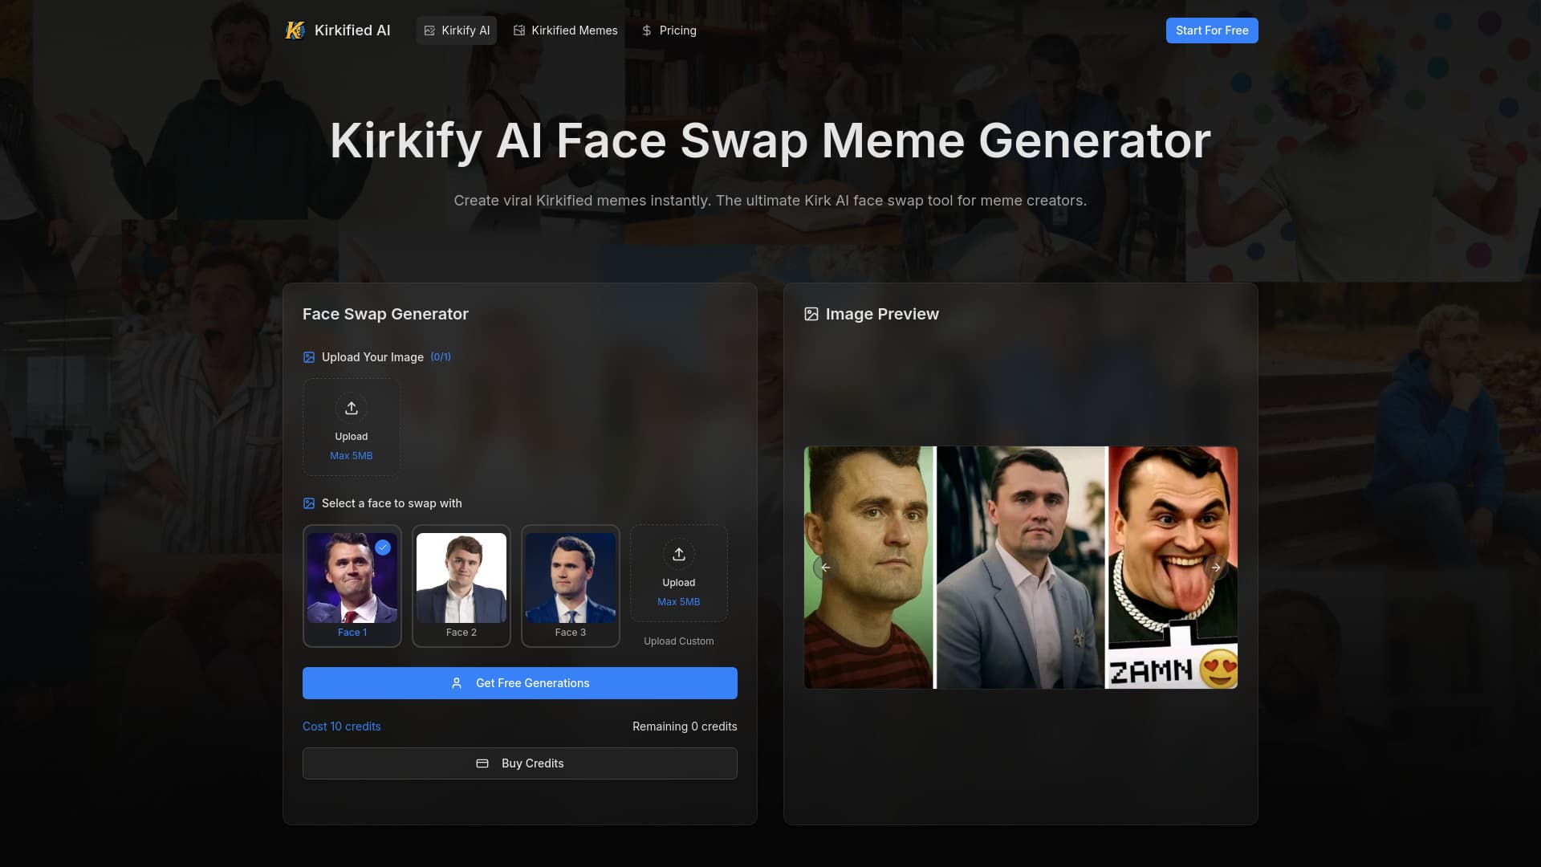Viewport: 1541px width, 867px height.
Task: Click the Kirkified AI logo icon
Action: click(x=295, y=30)
